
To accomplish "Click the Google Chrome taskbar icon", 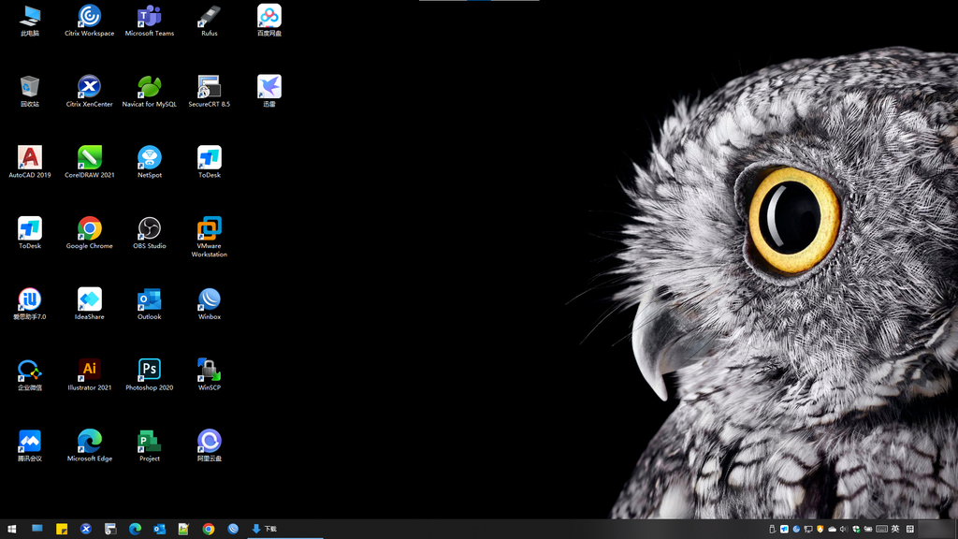I will point(209,529).
